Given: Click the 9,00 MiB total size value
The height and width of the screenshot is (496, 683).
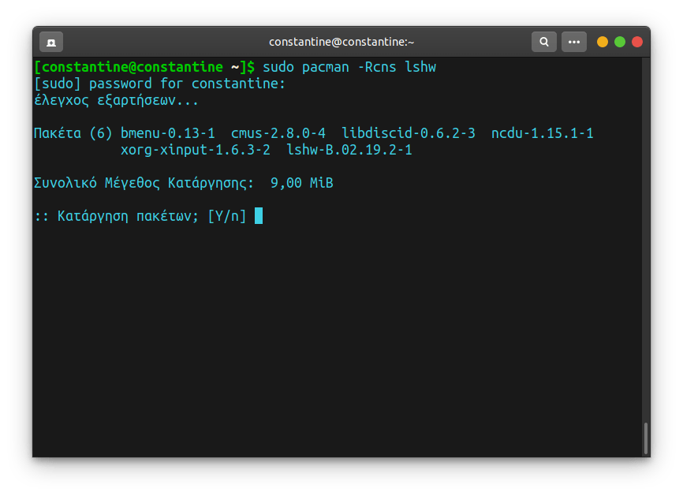Looking at the screenshot, I should pyautogui.click(x=301, y=183).
